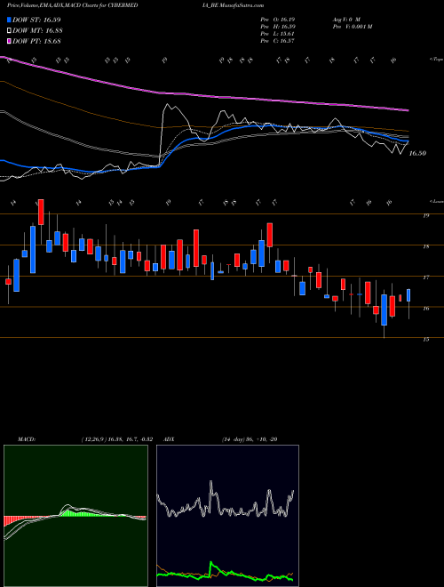Click the 18 price axis label
This screenshot has width=444, height=587.
click(426, 246)
